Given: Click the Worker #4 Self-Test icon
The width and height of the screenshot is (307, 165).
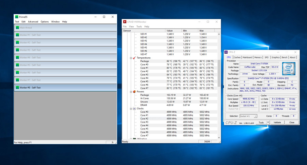Looking at the screenshot, I should 17,57.
